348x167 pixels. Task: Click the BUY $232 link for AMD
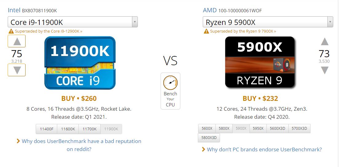(x=260, y=98)
